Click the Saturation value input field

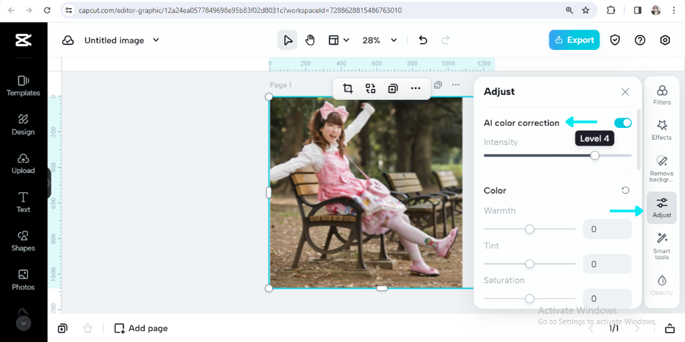pos(607,298)
